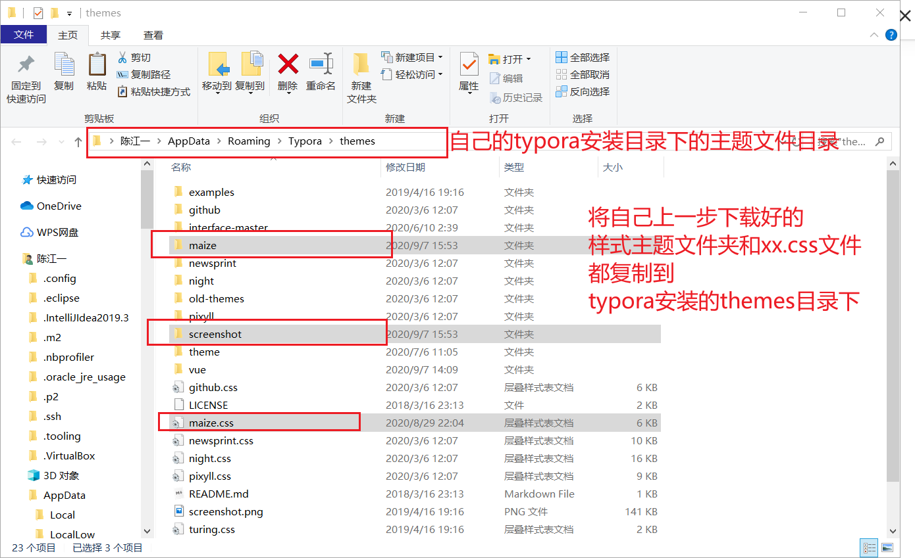
Task: Sort by the Size (大小) column header
Action: pyautogui.click(x=612, y=168)
